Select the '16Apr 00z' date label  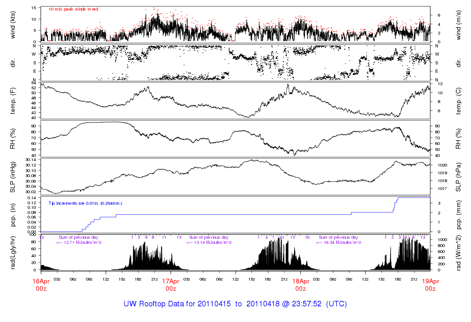(x=41, y=285)
